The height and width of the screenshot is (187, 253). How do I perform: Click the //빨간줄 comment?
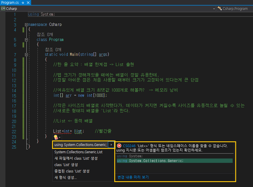pyautogui.click(x=103, y=131)
